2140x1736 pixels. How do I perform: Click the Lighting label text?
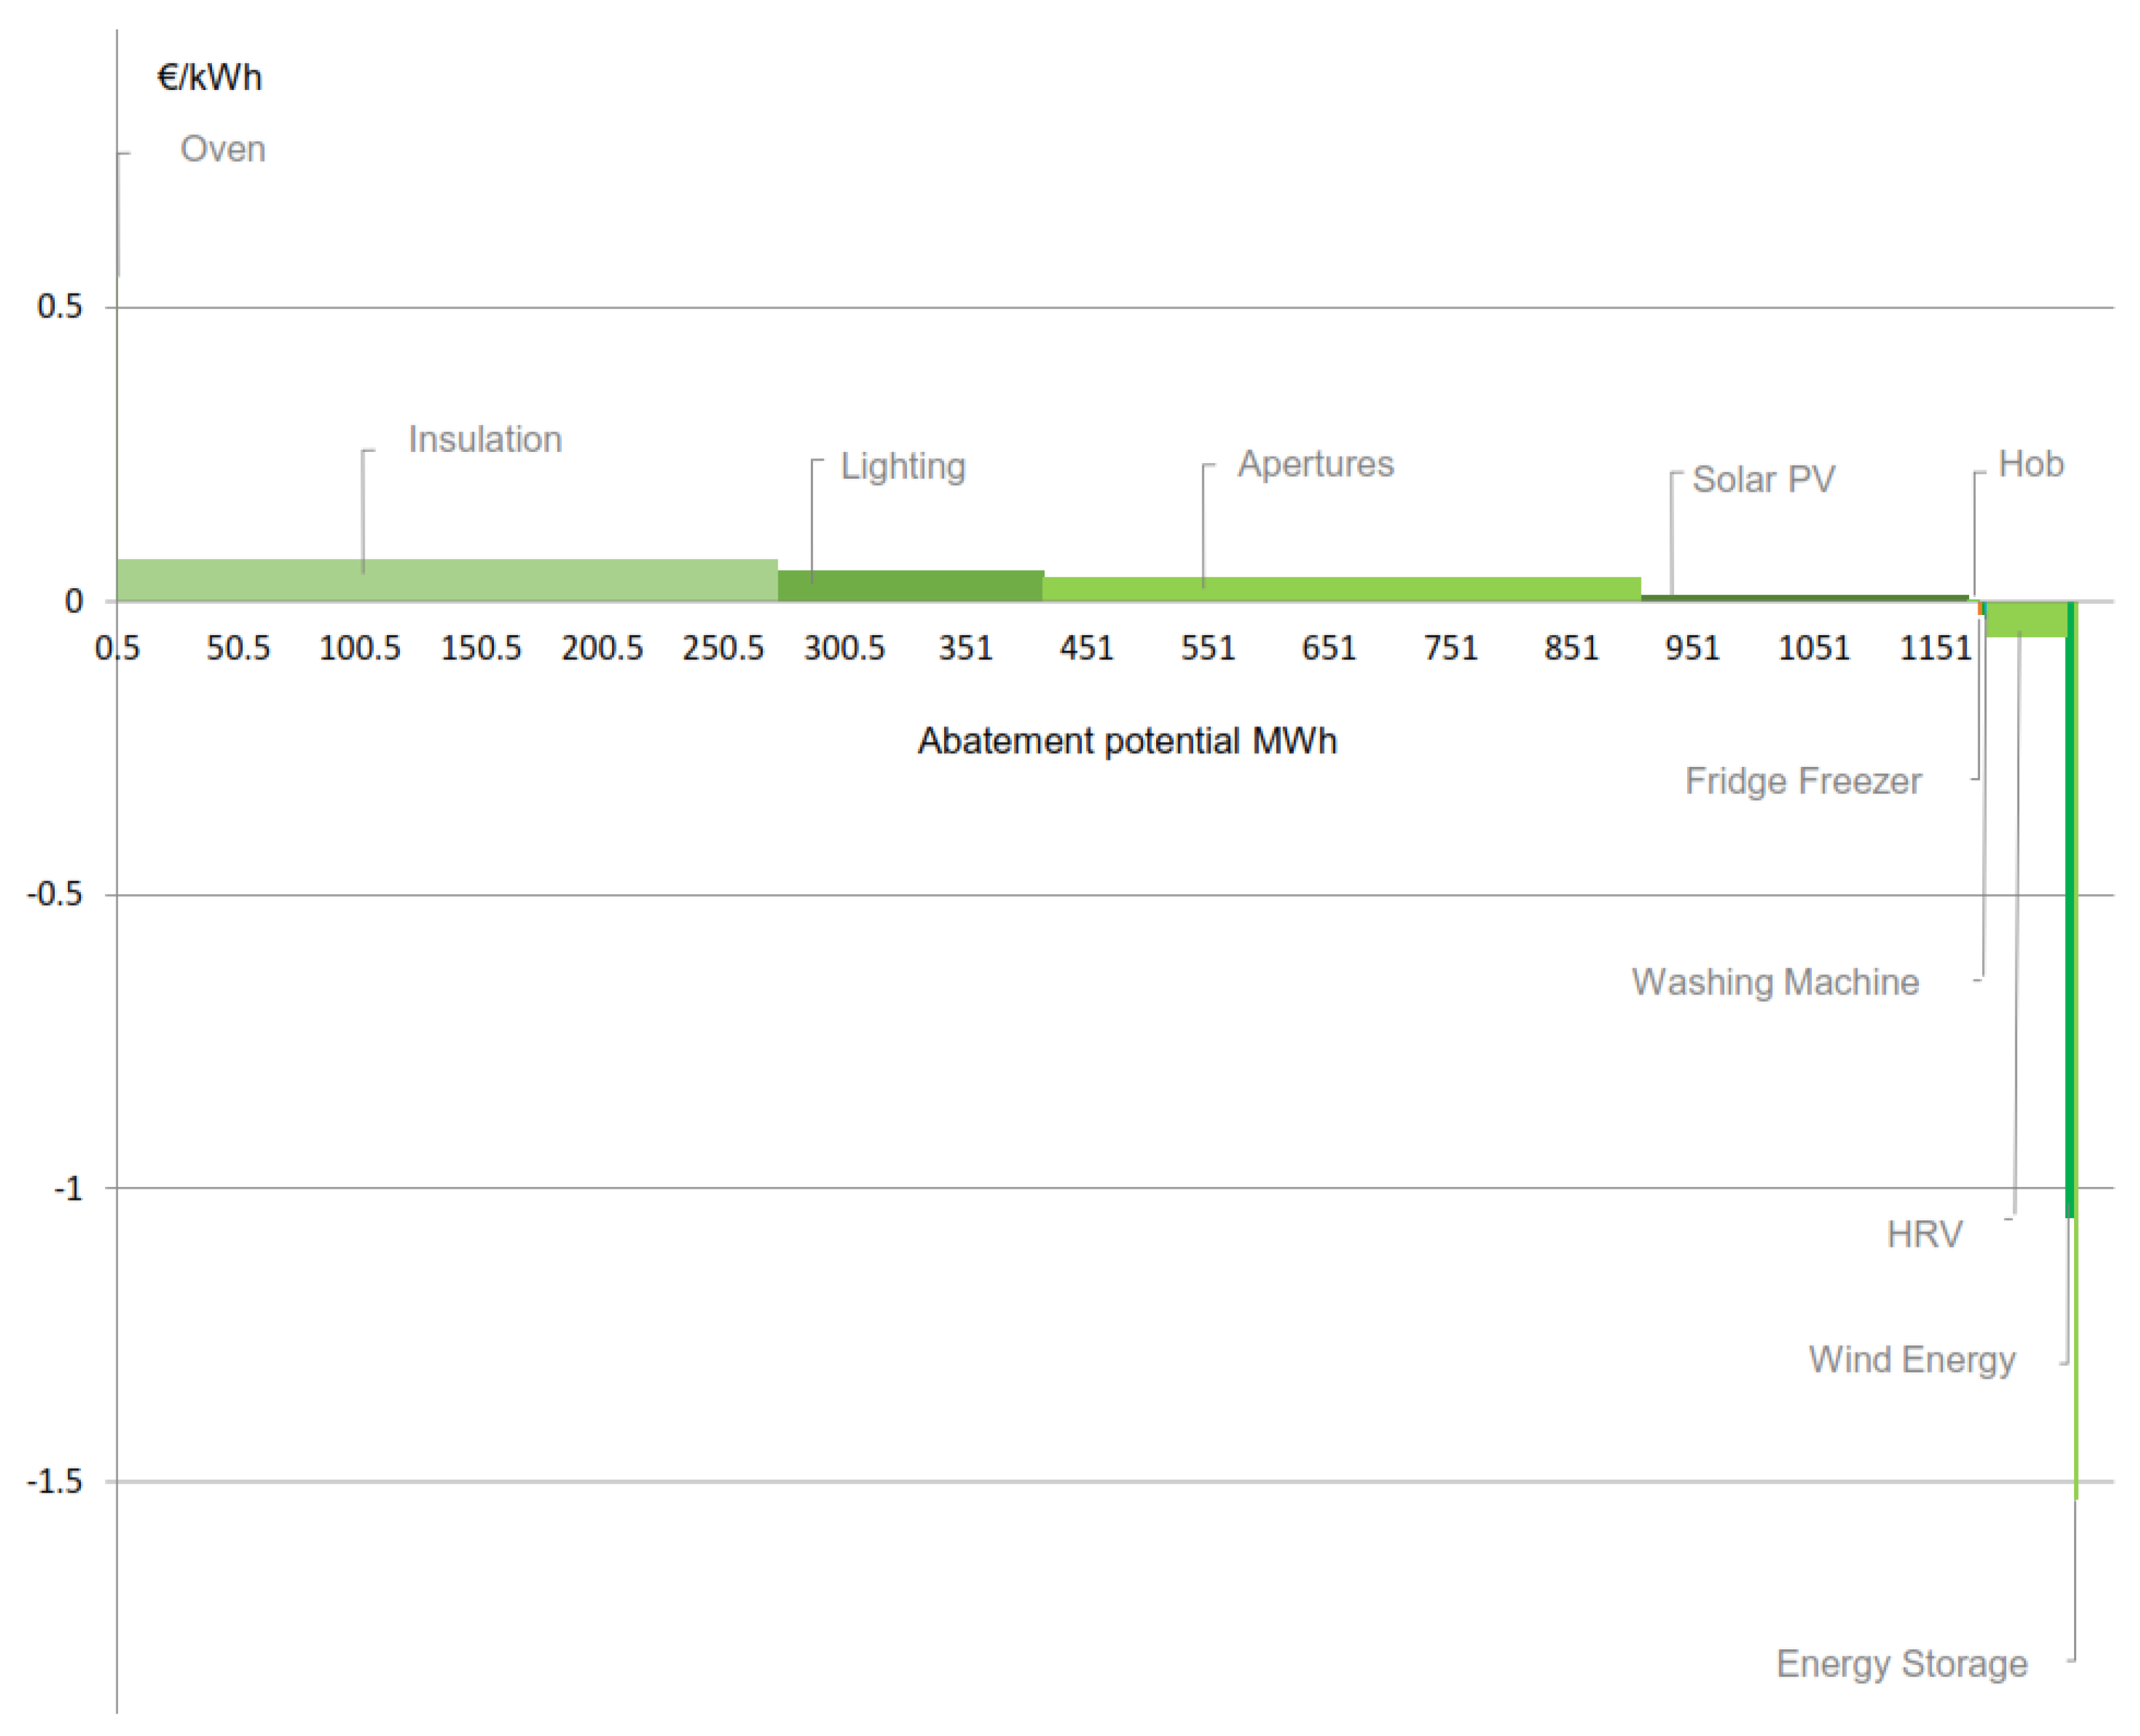pos(902,466)
